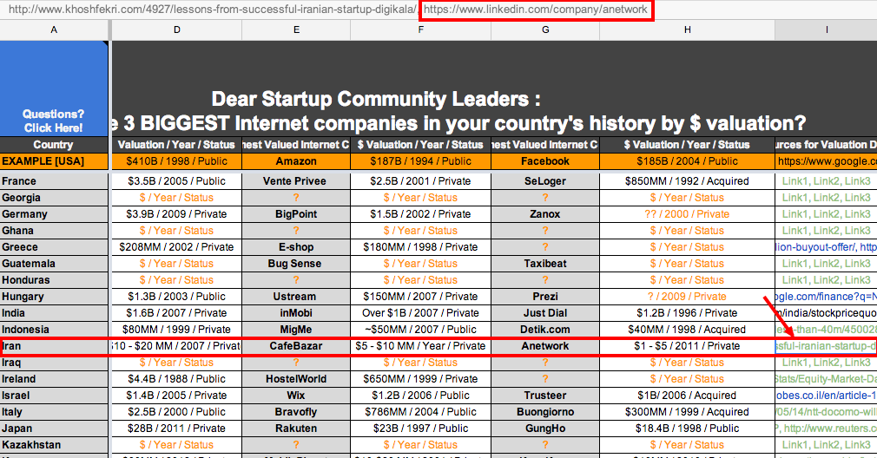Open the Example row google.com link
Screen dimensions: 877x458
(827, 160)
